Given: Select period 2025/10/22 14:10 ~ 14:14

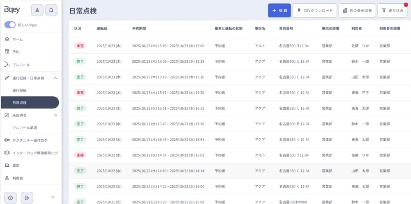Looking at the screenshot, I should (168, 171).
